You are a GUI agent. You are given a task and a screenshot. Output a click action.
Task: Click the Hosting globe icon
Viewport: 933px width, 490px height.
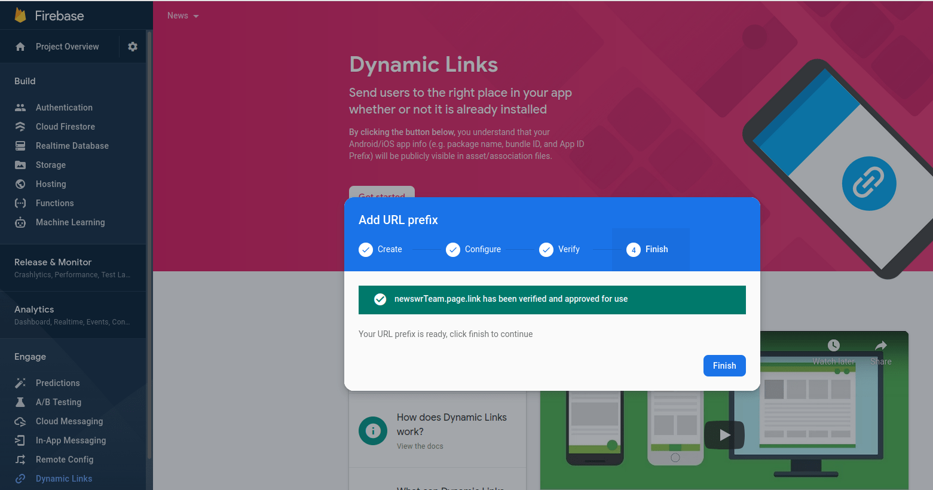tap(20, 184)
